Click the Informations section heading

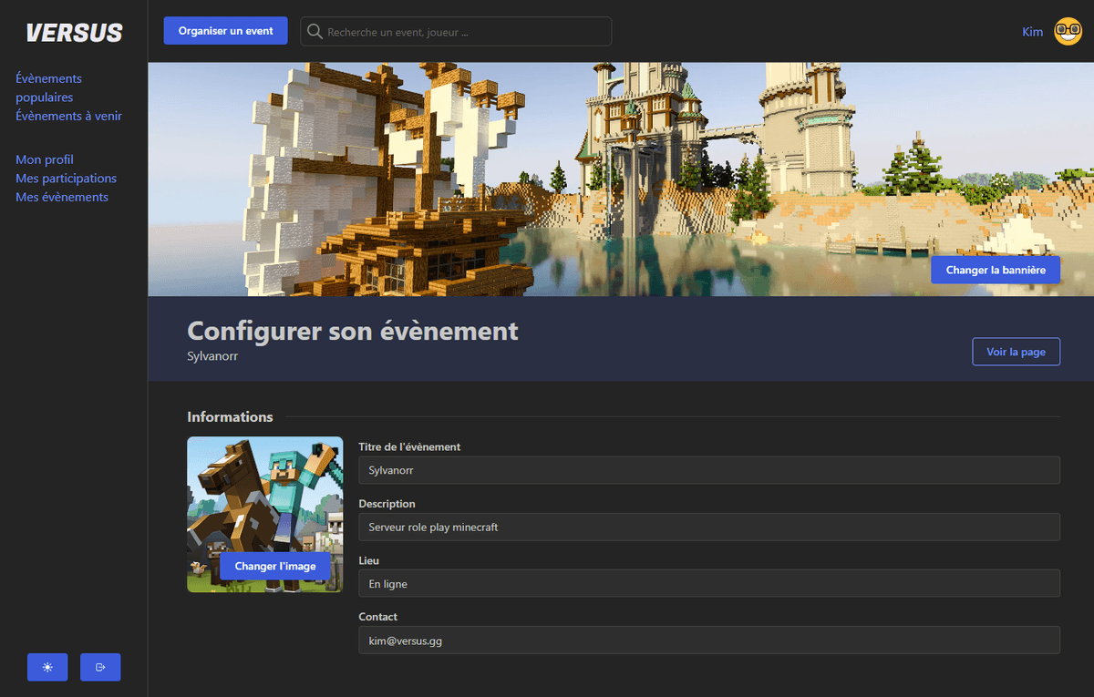pos(230,416)
